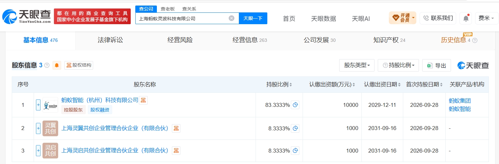499x164 pixels.
Task: Open the 蚂蚁智能 related organization link
Action: (460, 109)
